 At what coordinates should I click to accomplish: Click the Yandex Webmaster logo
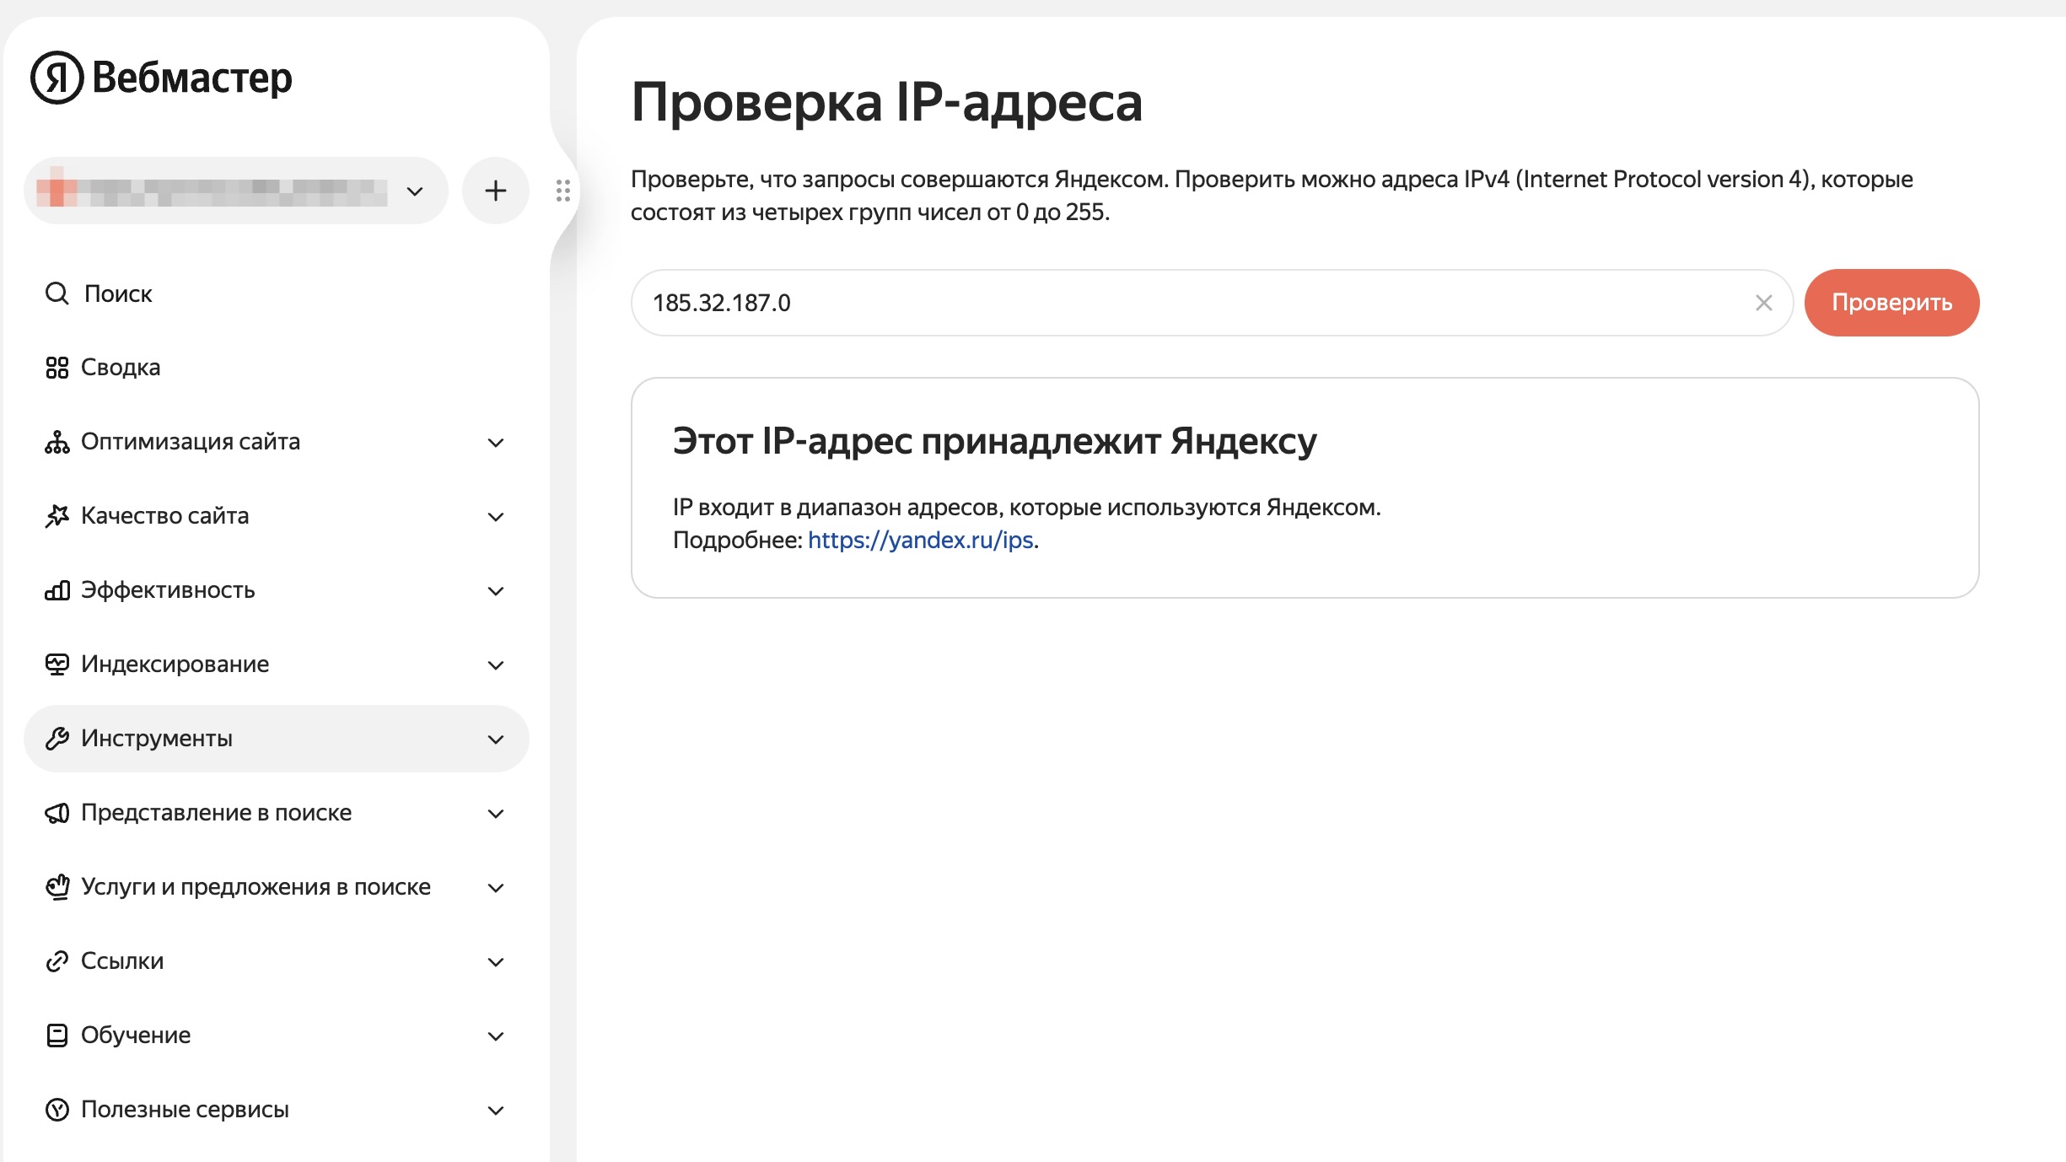161,78
